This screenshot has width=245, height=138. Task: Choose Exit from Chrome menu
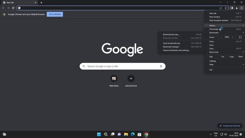[224, 70]
